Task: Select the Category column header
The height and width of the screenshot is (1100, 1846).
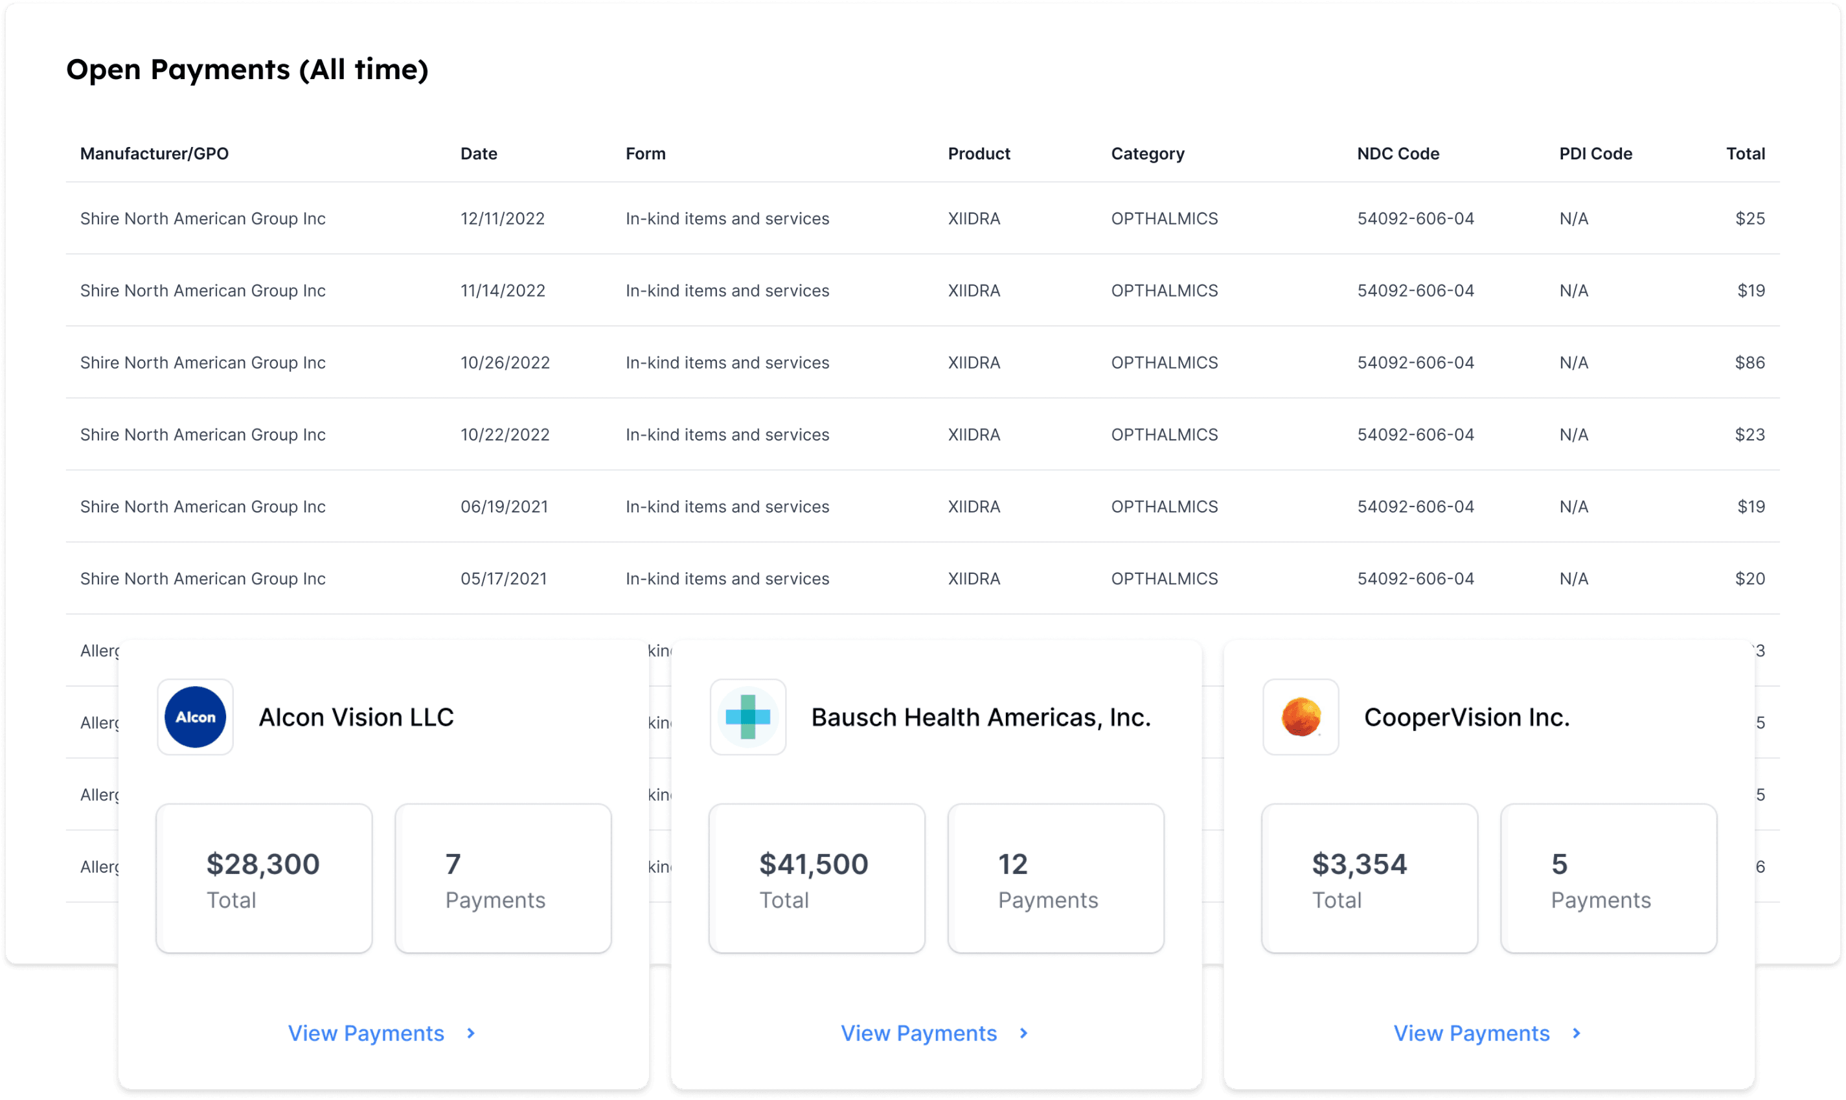Action: (1148, 154)
